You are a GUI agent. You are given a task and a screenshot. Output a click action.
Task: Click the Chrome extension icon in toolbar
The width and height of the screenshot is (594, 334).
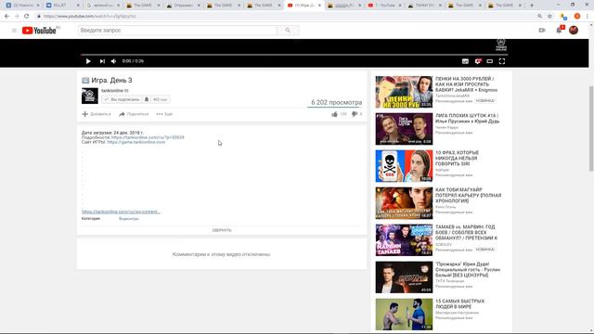[x=563, y=17]
